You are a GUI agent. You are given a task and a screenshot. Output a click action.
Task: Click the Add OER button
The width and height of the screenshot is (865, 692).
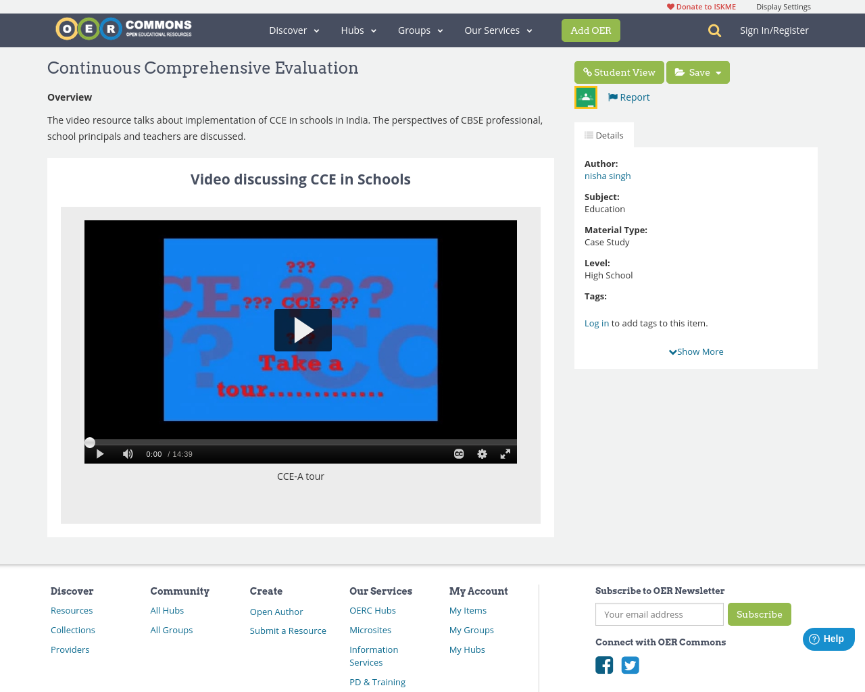coord(591,30)
